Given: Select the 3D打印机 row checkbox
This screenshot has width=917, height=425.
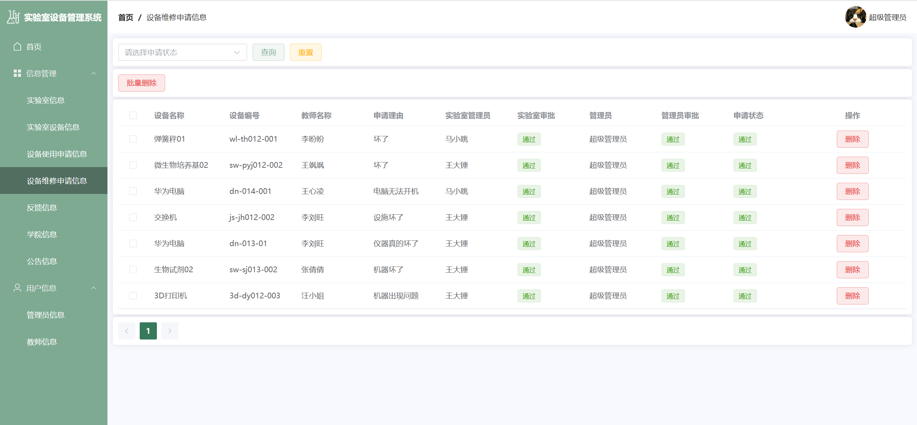Looking at the screenshot, I should (133, 295).
